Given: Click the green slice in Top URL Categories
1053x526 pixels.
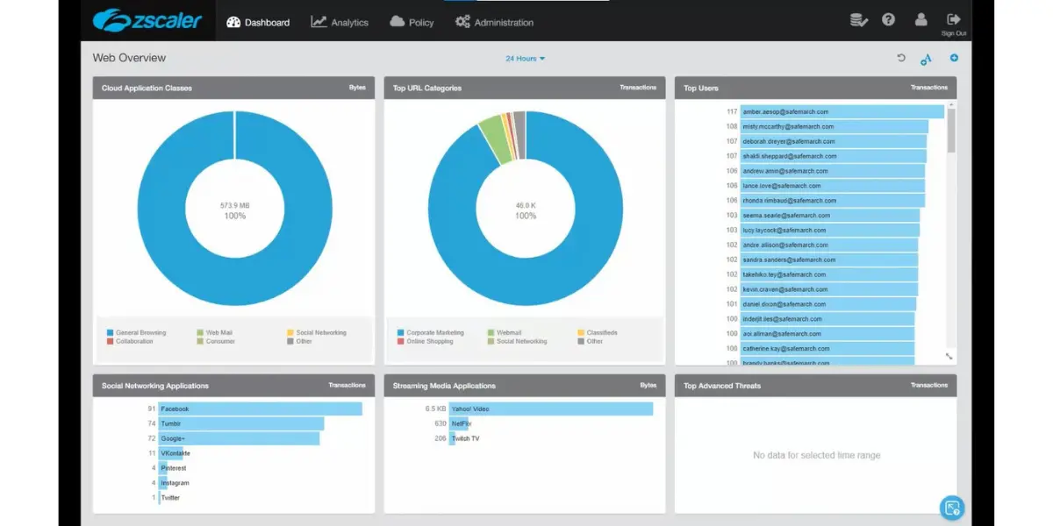Looking at the screenshot, I should (x=495, y=139).
